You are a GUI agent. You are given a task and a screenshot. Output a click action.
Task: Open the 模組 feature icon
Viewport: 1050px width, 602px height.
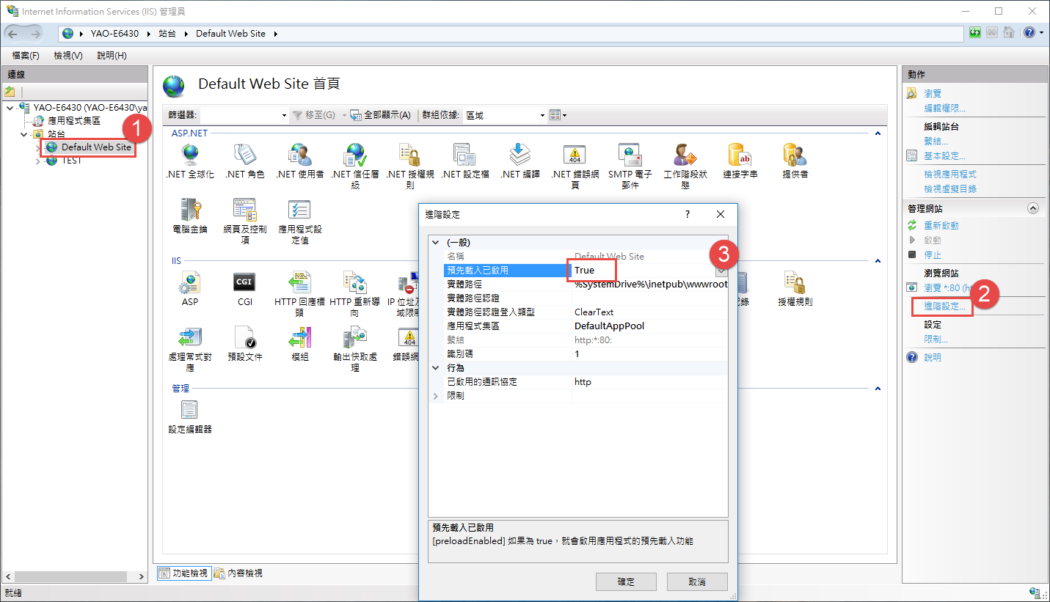click(300, 344)
